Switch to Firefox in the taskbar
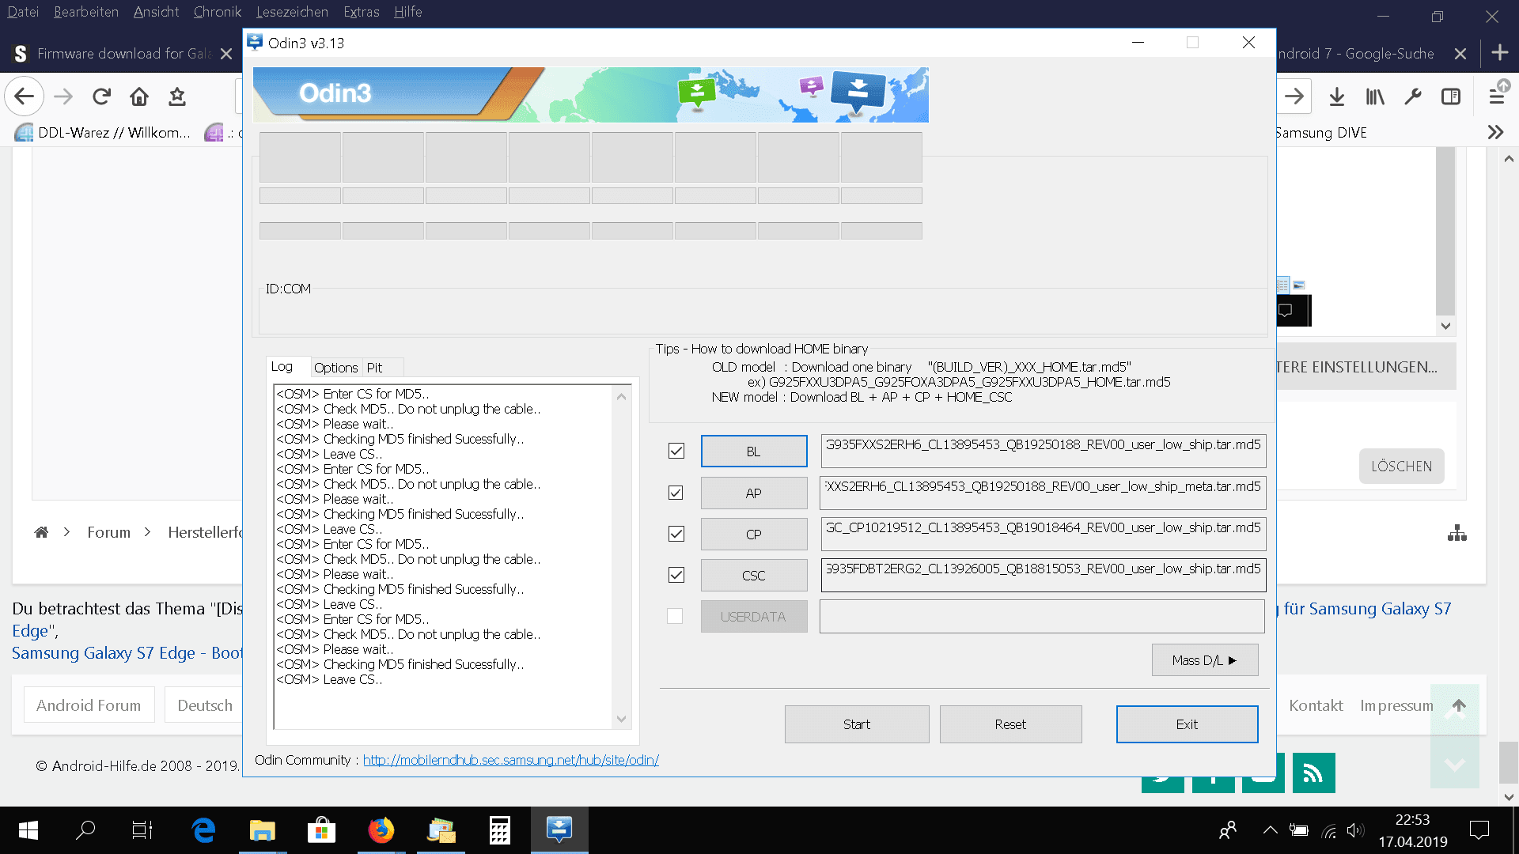Image resolution: width=1519 pixels, height=854 pixels. 381,830
